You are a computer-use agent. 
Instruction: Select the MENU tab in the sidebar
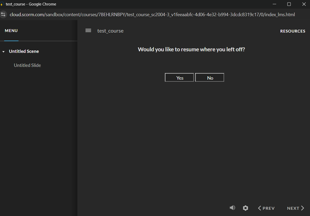tap(11, 31)
